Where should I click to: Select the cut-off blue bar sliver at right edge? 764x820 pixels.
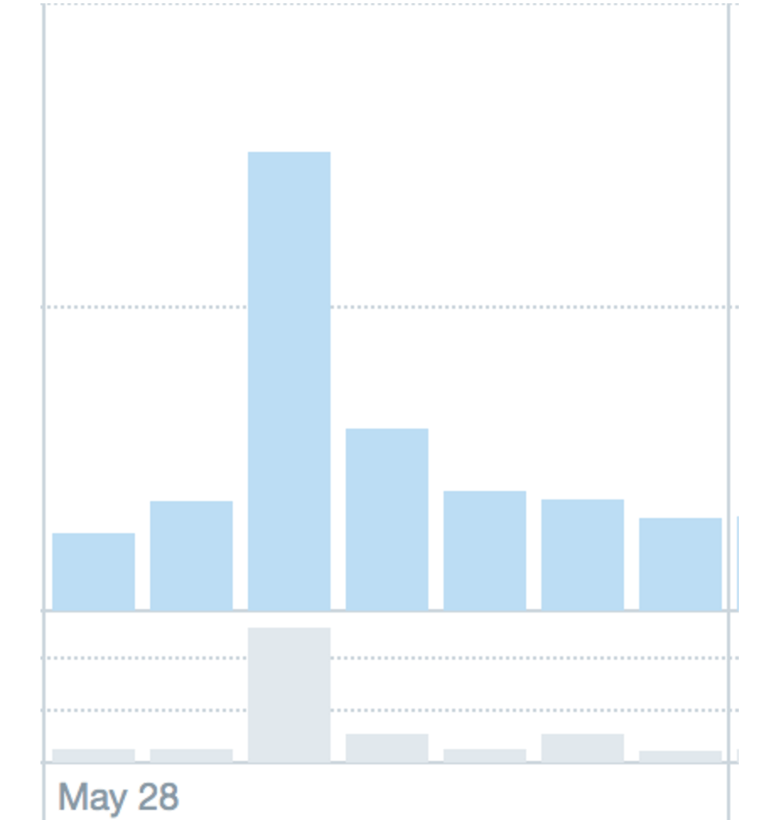737,564
